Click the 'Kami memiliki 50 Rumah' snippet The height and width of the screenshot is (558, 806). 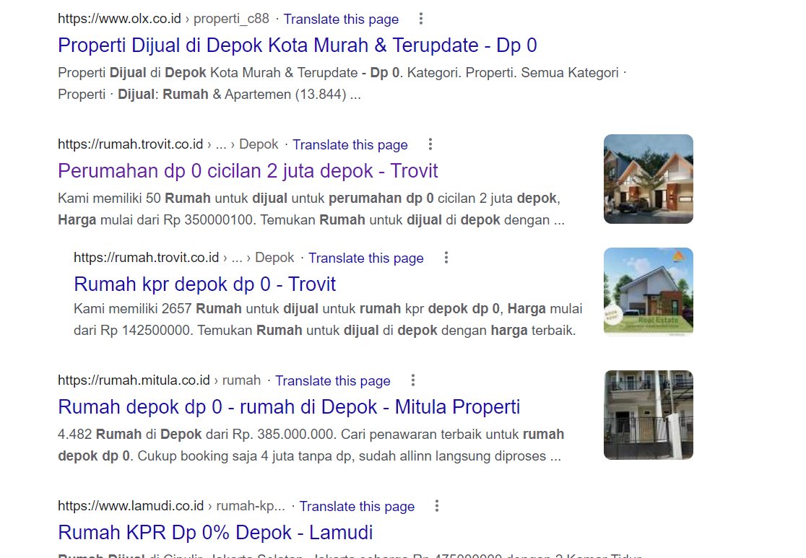[311, 209]
